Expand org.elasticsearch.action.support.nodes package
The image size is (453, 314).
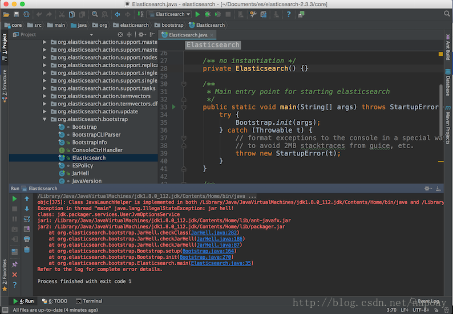(45, 58)
